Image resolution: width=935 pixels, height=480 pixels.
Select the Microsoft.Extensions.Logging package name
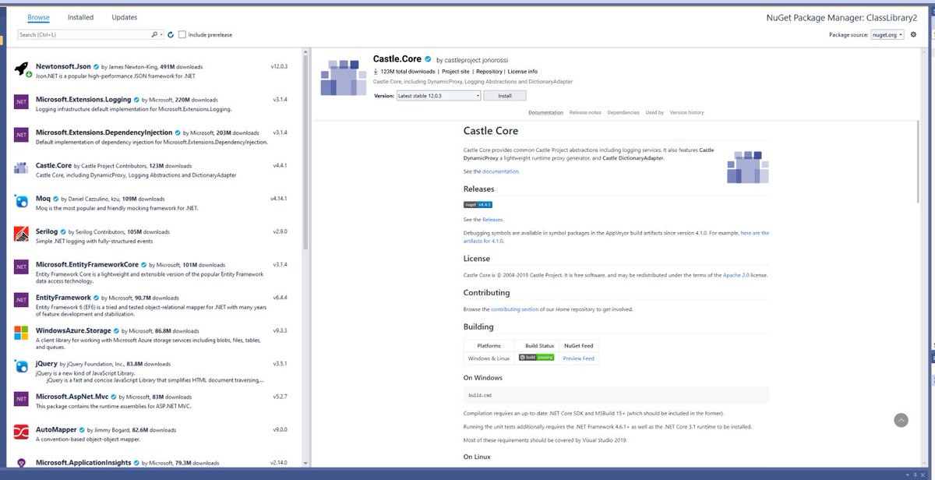pos(83,100)
